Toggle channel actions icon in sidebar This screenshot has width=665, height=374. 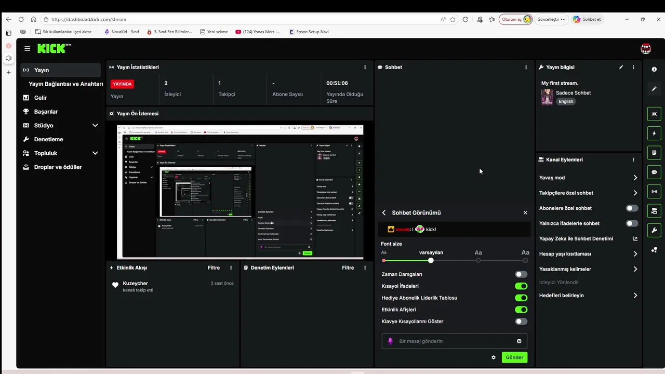click(654, 210)
